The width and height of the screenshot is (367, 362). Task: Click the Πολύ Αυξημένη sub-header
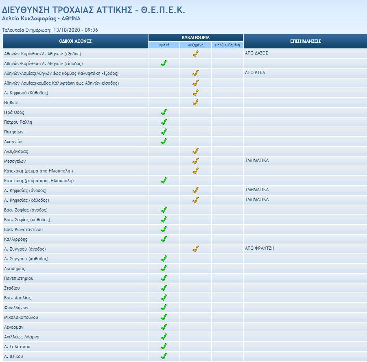click(227, 45)
